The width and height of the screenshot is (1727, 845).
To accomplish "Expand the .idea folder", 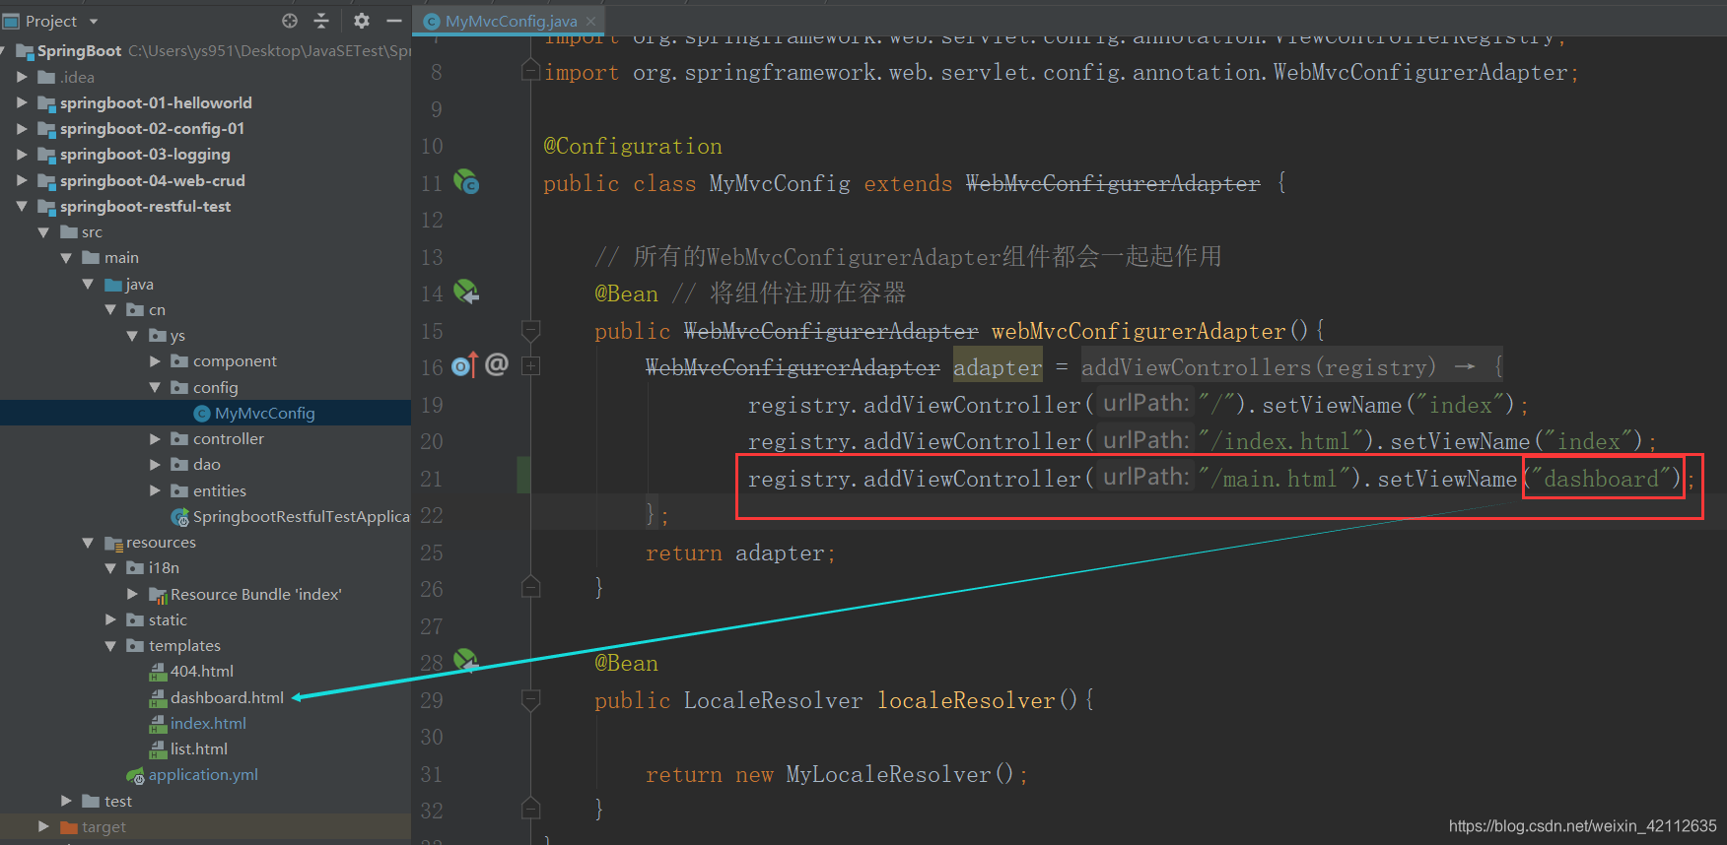I will click(22, 77).
